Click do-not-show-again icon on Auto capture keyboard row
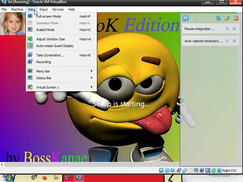Screen dimensions: 243x182 pyautogui.click(x=227, y=41)
